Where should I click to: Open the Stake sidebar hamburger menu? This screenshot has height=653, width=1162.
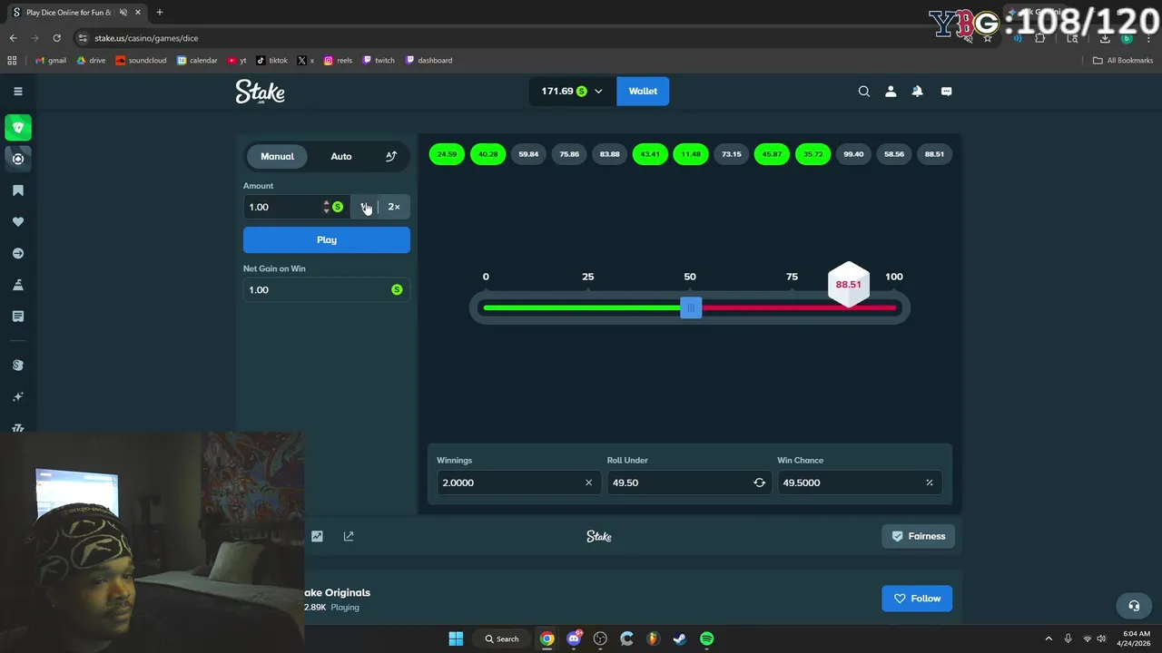(x=17, y=91)
